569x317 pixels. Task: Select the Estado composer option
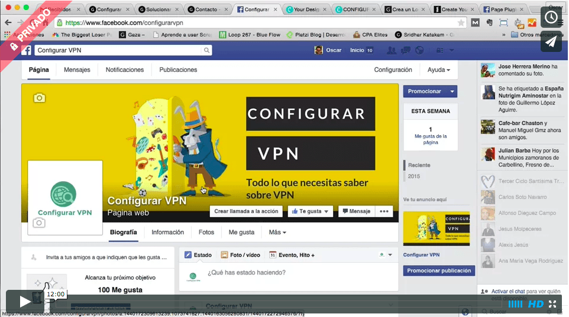click(x=198, y=255)
